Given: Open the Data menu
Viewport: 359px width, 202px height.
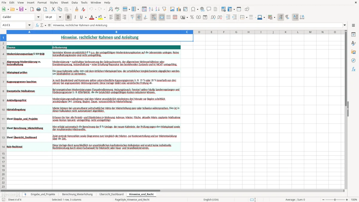Looking at the screenshot, I should pos(74,2).
